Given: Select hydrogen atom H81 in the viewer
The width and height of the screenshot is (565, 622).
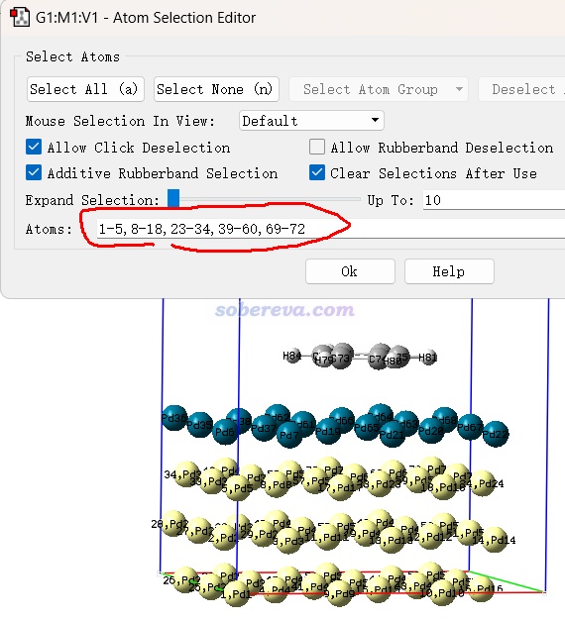Looking at the screenshot, I should [428, 358].
